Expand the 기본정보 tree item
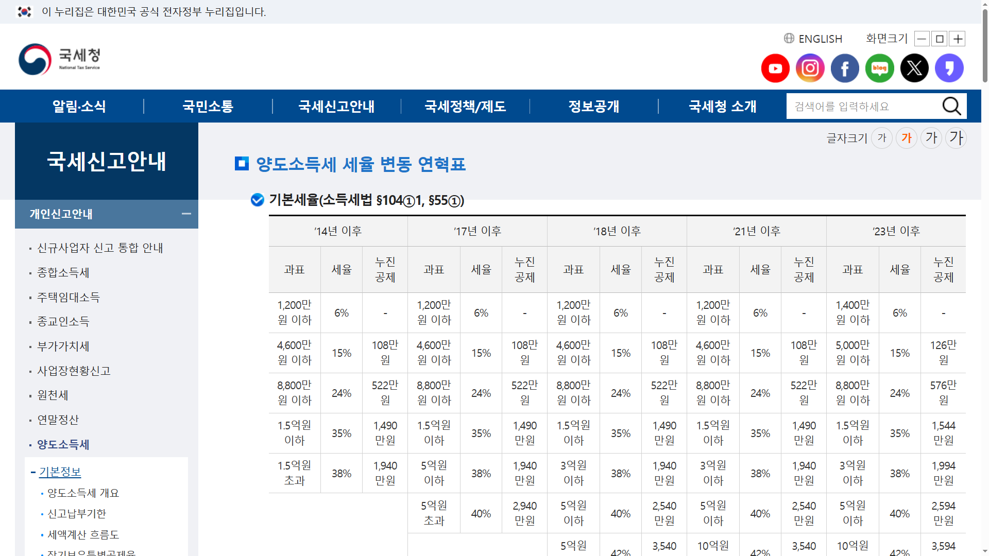The image size is (989, 556). (60, 472)
